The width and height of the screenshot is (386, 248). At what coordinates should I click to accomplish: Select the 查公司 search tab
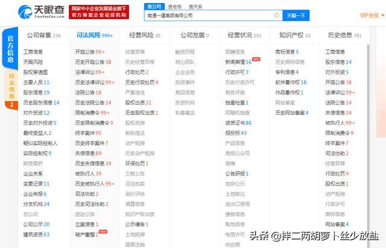(x=154, y=7)
